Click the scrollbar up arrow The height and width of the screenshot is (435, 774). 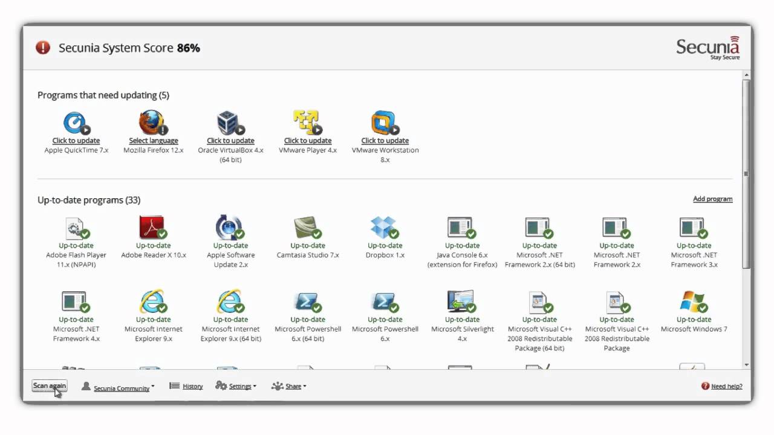pos(746,75)
